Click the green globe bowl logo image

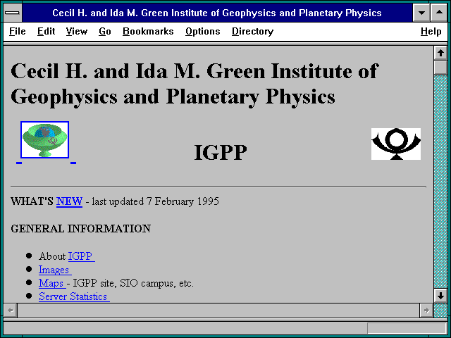[x=44, y=139]
